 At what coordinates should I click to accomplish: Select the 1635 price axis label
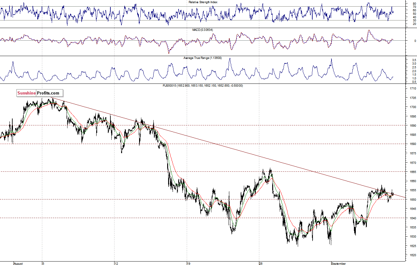tap(412, 228)
